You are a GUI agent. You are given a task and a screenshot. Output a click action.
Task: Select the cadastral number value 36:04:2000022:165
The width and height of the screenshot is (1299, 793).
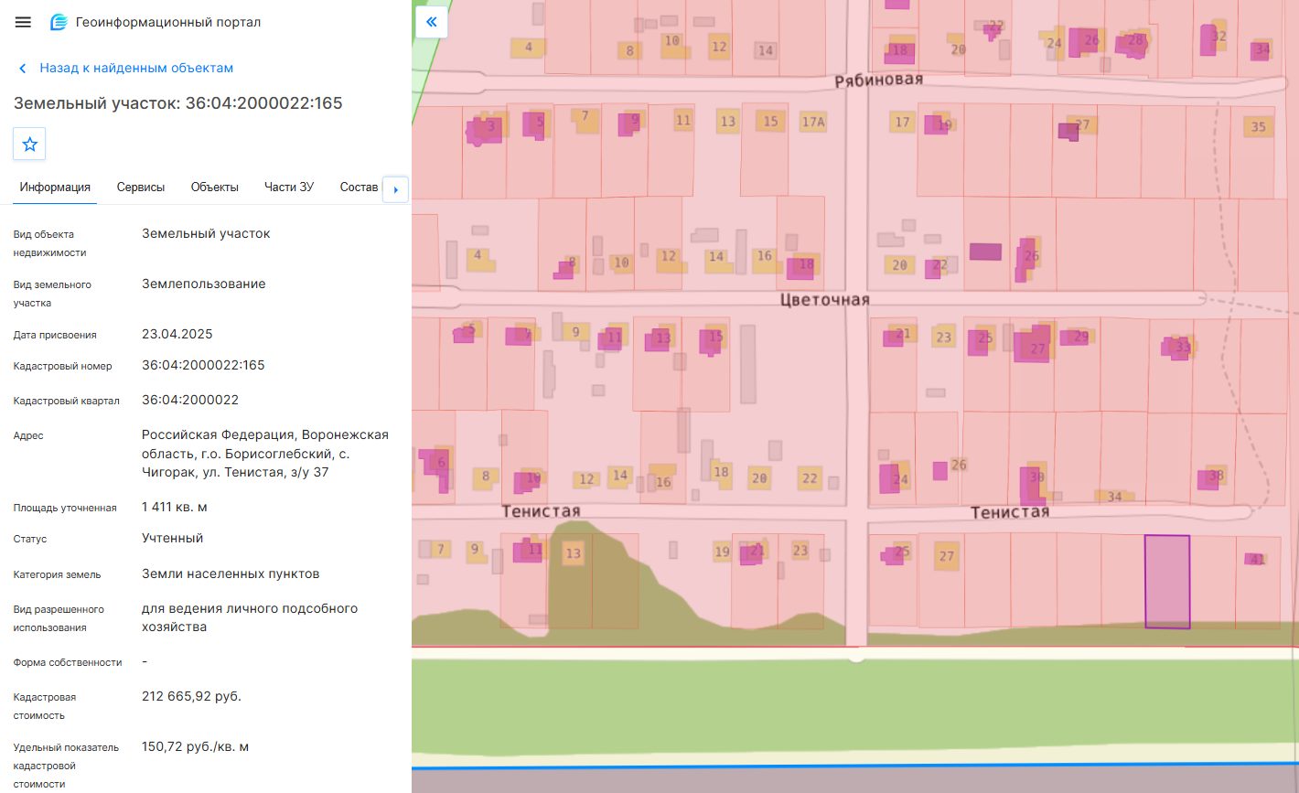(203, 365)
